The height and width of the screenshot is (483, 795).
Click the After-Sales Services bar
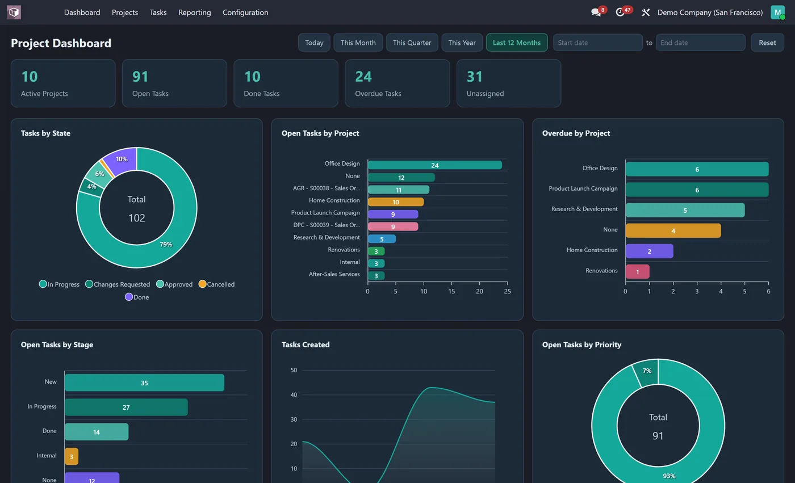pos(376,276)
